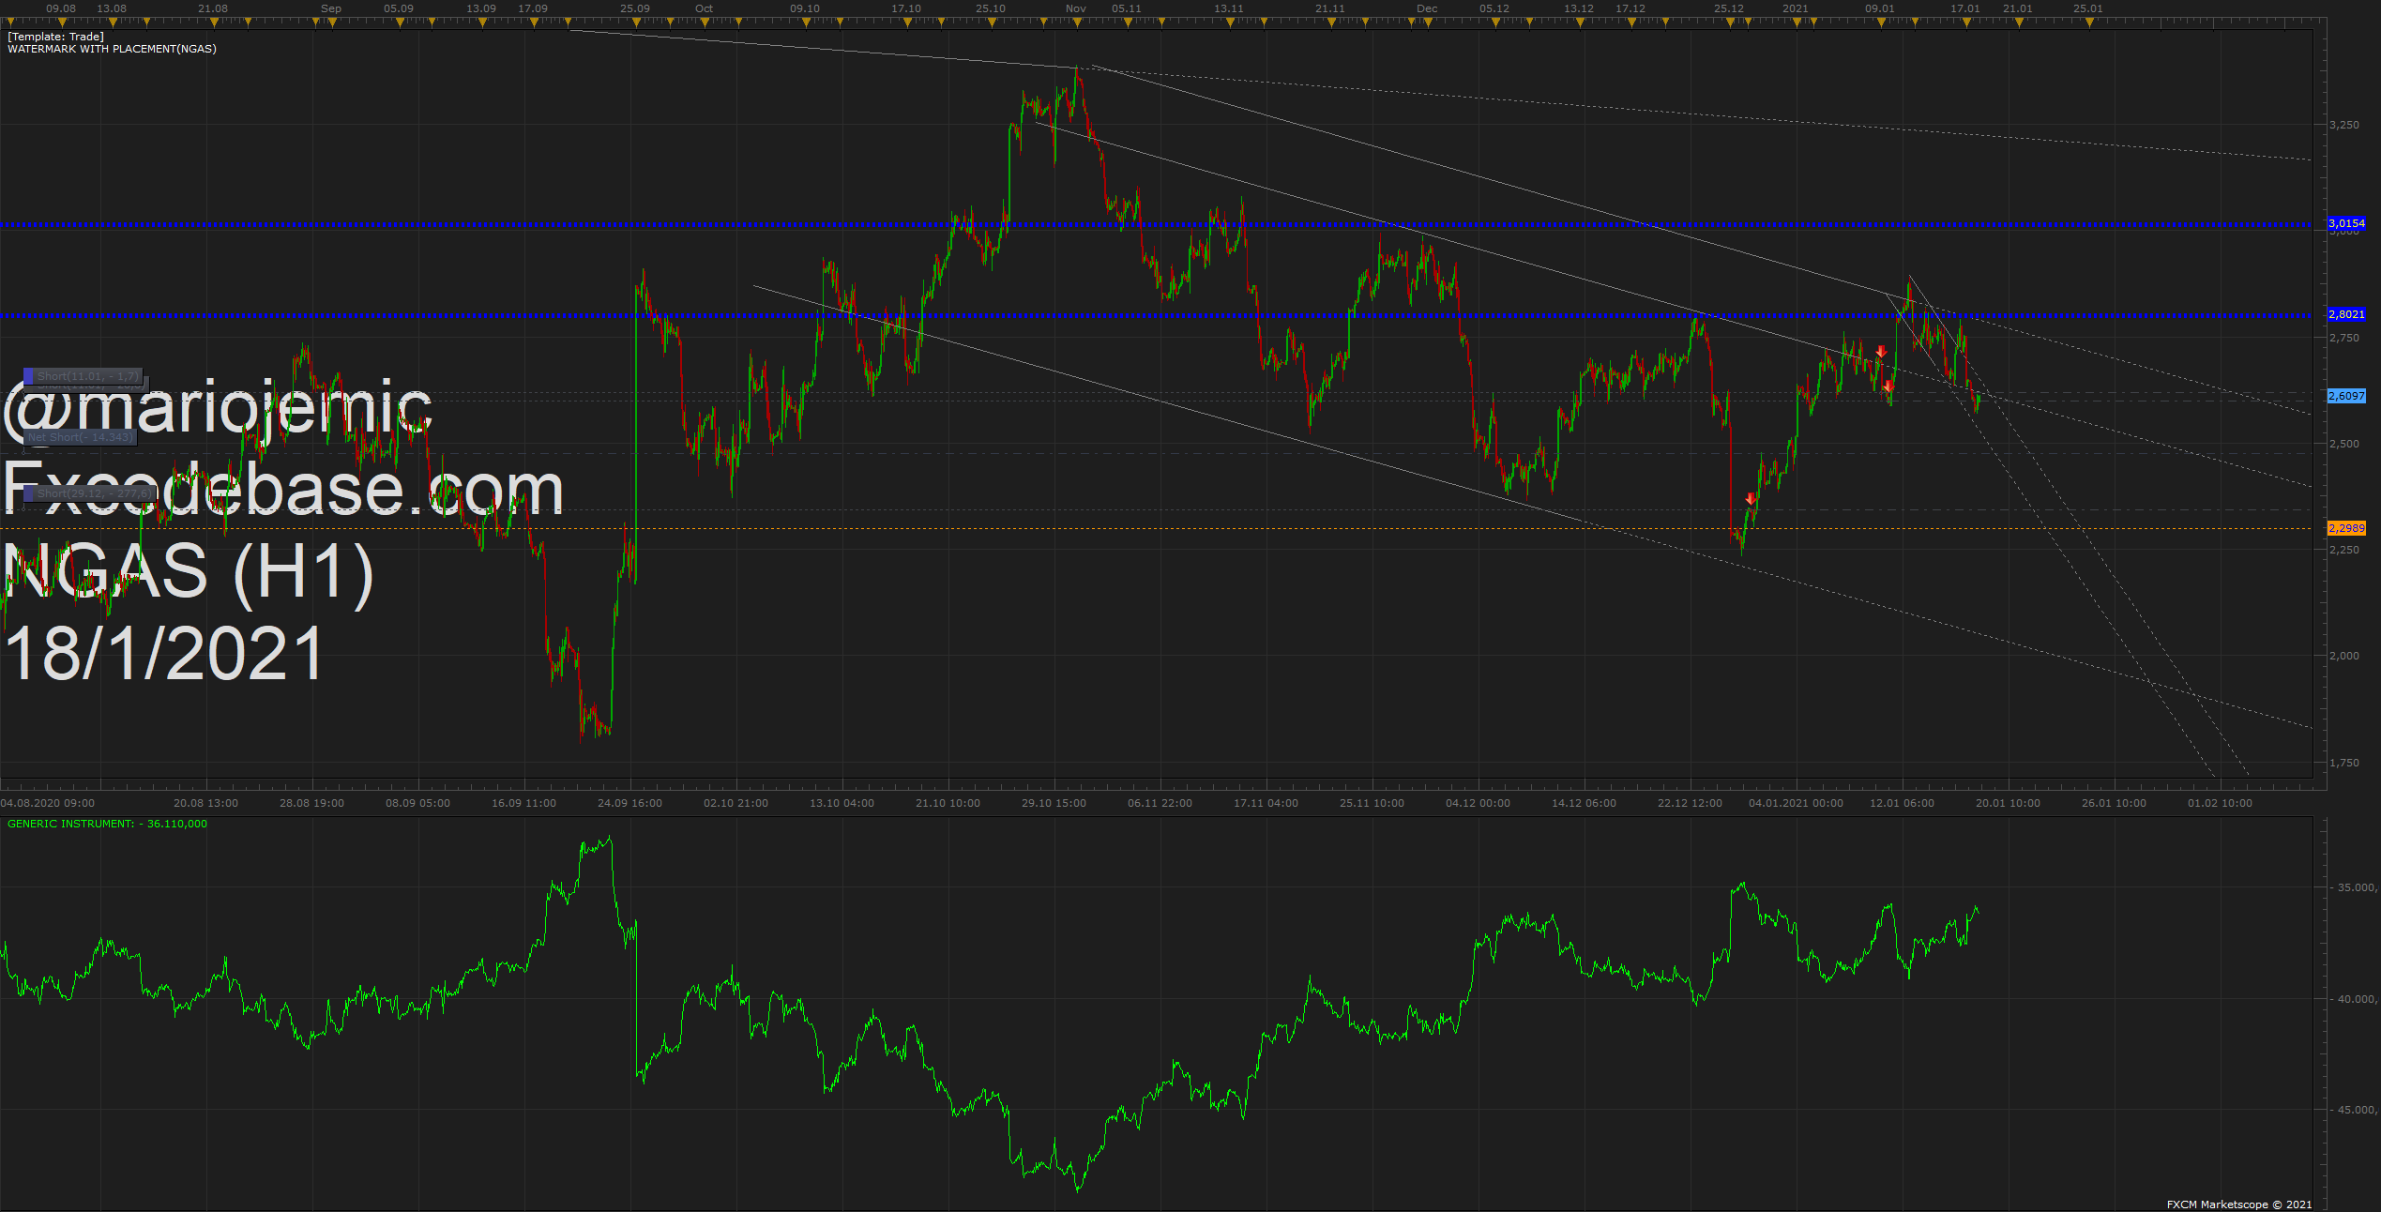Viewport: 2381px width, 1212px height.
Task: Click the GENERIC INSTRUMENT indicator label
Action: point(107,824)
